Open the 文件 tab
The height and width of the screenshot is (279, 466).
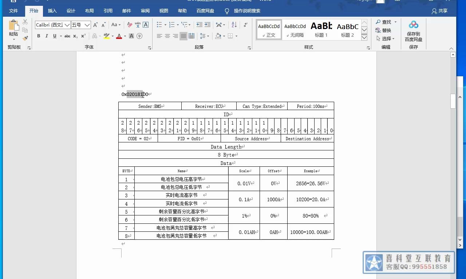(13, 11)
